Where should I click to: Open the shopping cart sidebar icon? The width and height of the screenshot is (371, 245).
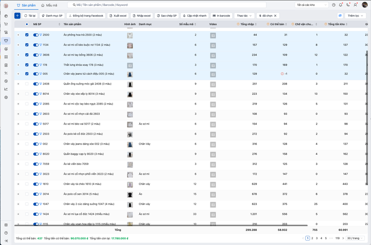[6, 24]
